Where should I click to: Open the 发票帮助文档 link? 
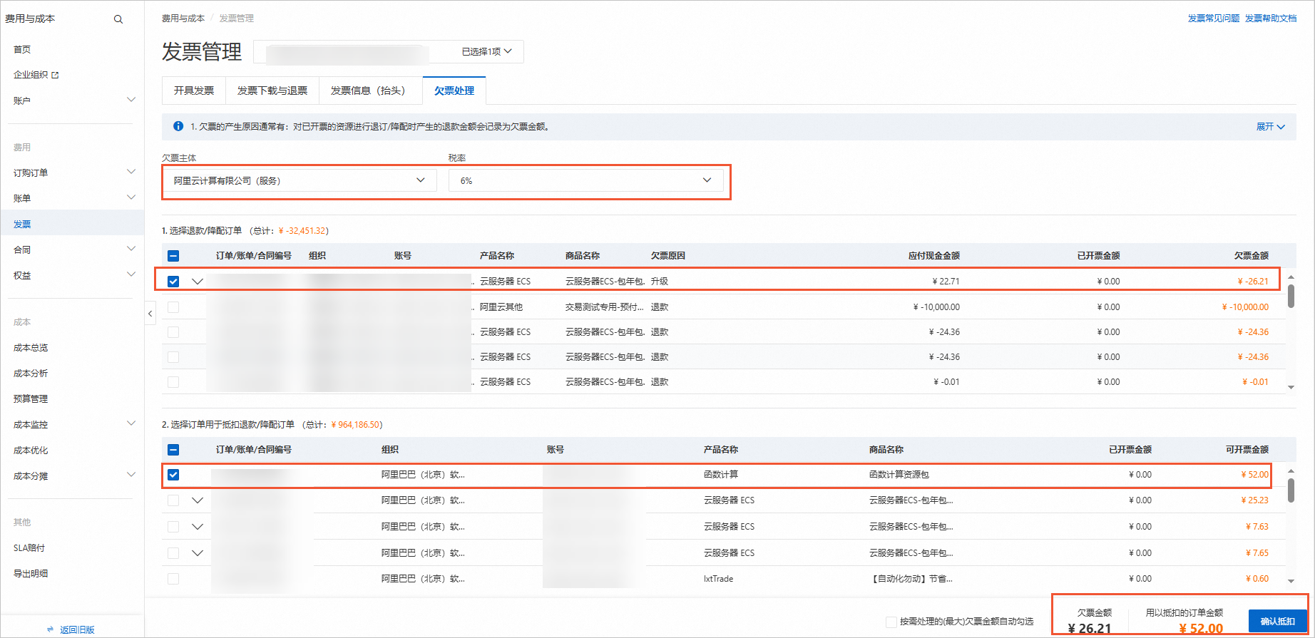coord(1271,19)
